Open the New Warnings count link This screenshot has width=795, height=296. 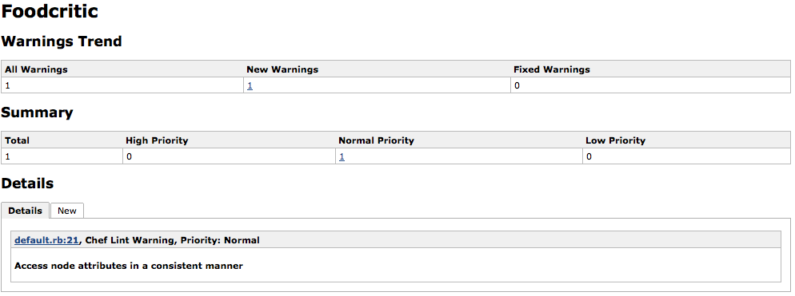250,85
